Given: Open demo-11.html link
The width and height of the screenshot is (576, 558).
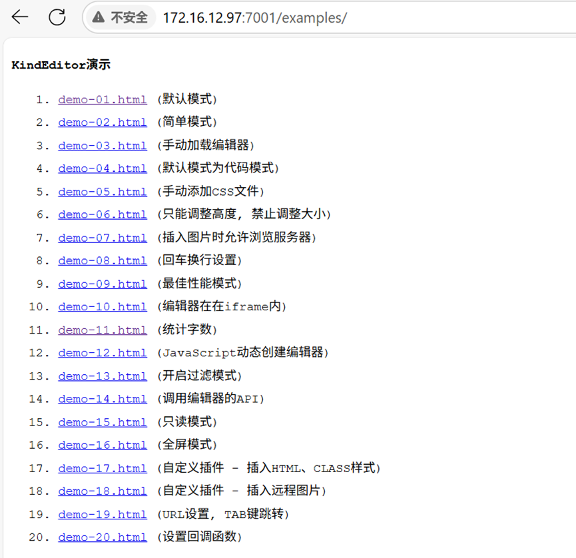Looking at the screenshot, I should pos(103,330).
